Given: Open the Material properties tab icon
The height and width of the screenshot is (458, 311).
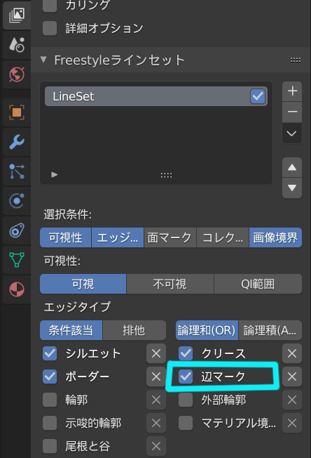Looking at the screenshot, I should pos(17,289).
